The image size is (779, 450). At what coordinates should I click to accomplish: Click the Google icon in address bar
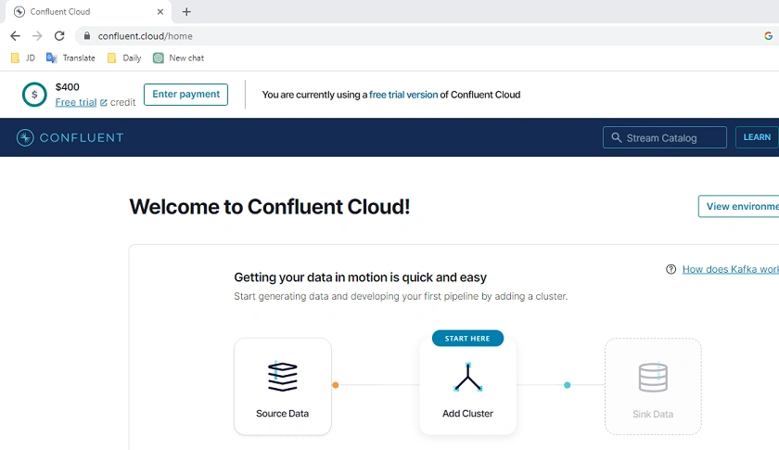click(768, 36)
